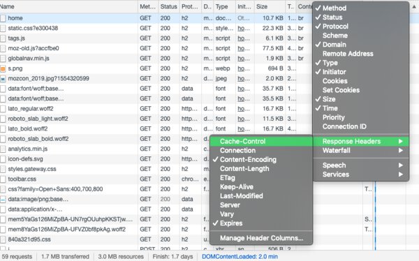Open initiator link for static.css row

[x=244, y=29]
